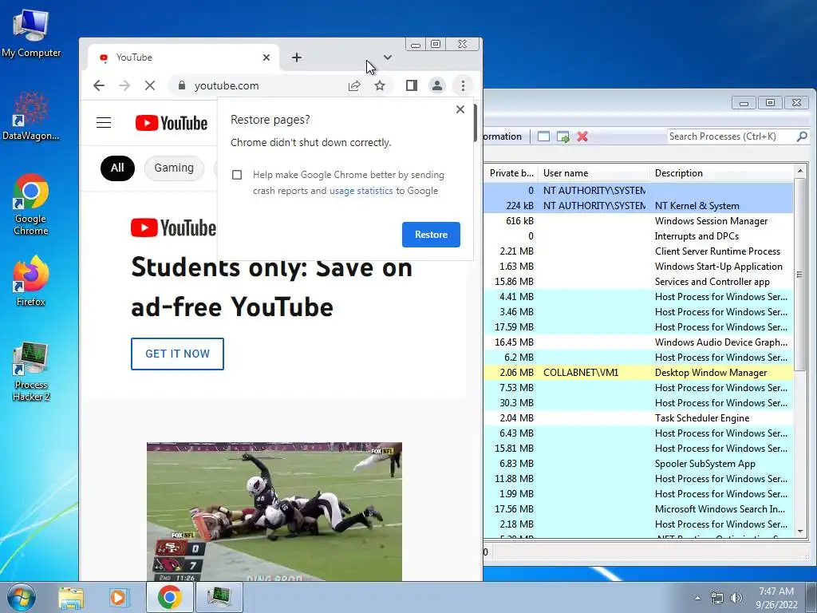Close the YouTube tab
The height and width of the screenshot is (613, 817).
tap(266, 57)
